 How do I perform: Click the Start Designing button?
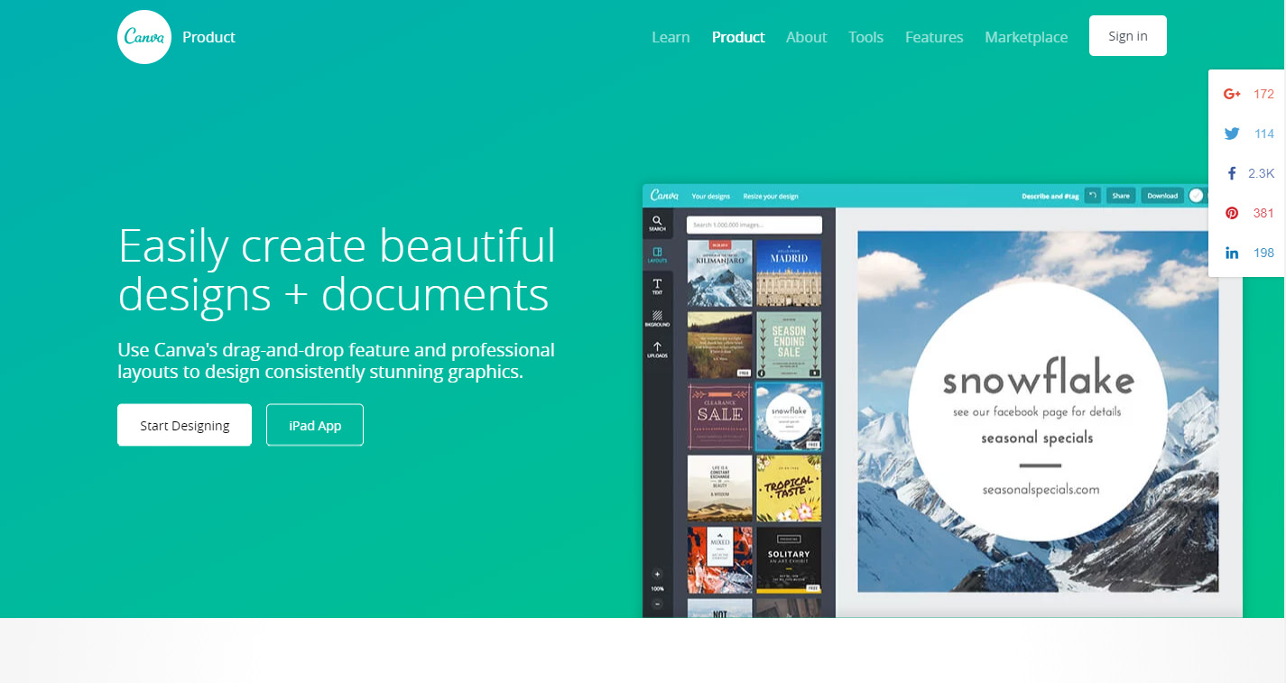pos(184,425)
